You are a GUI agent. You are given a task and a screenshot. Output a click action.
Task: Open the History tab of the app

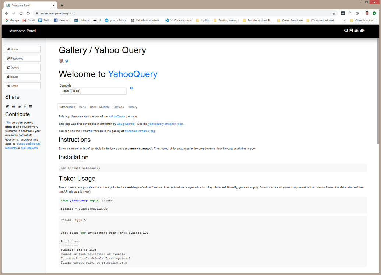[x=132, y=107]
